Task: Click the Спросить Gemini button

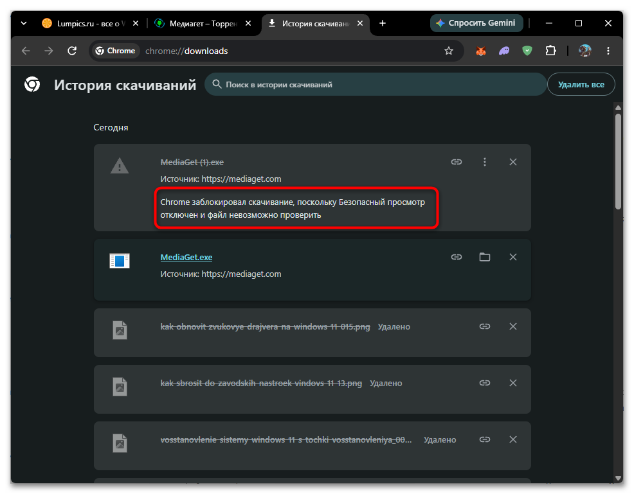Action: pos(476,23)
